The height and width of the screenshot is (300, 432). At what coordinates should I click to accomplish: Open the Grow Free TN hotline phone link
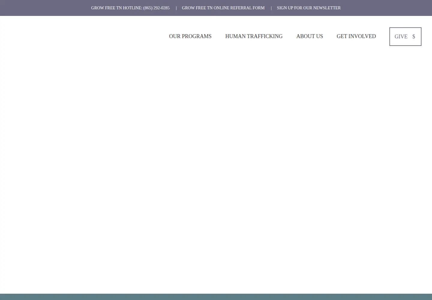[130, 8]
